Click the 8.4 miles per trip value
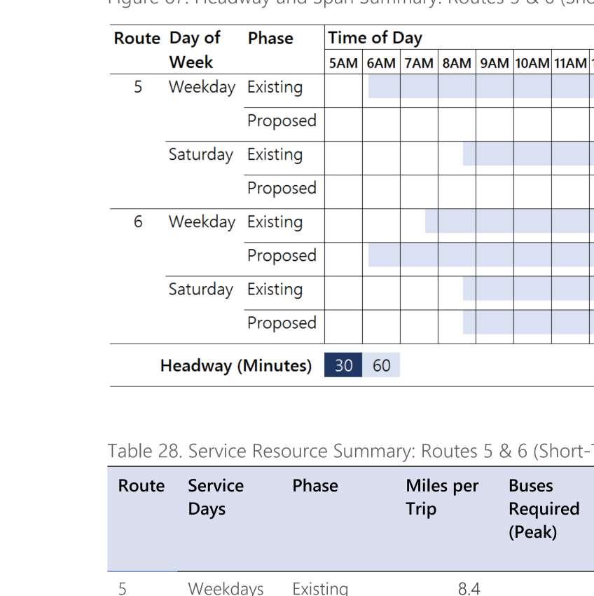This screenshot has width=594, height=596. pos(469,588)
